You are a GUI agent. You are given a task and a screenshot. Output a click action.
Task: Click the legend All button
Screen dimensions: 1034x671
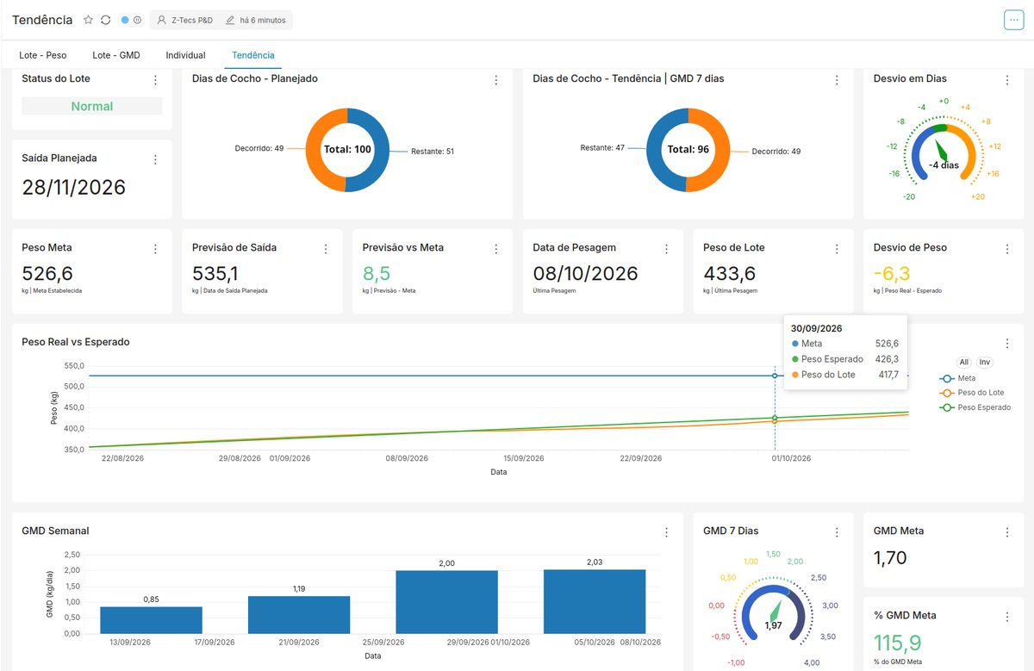(963, 363)
